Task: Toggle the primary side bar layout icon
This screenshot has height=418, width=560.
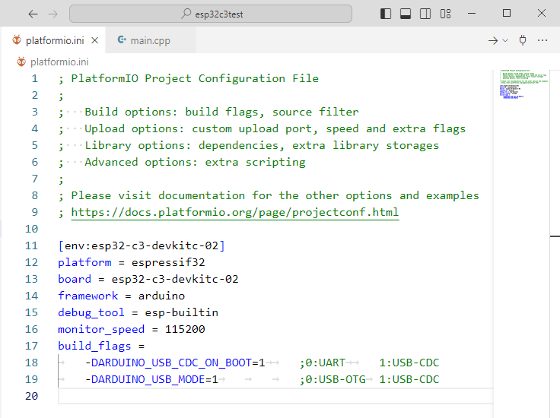Action: (x=386, y=14)
